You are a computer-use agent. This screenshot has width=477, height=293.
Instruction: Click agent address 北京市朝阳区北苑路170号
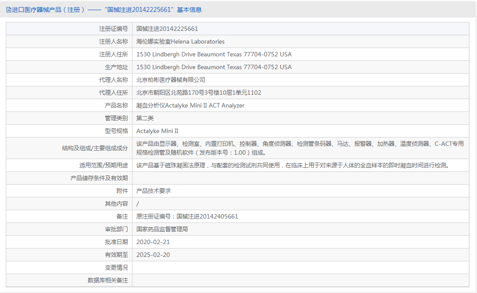(x=199, y=93)
